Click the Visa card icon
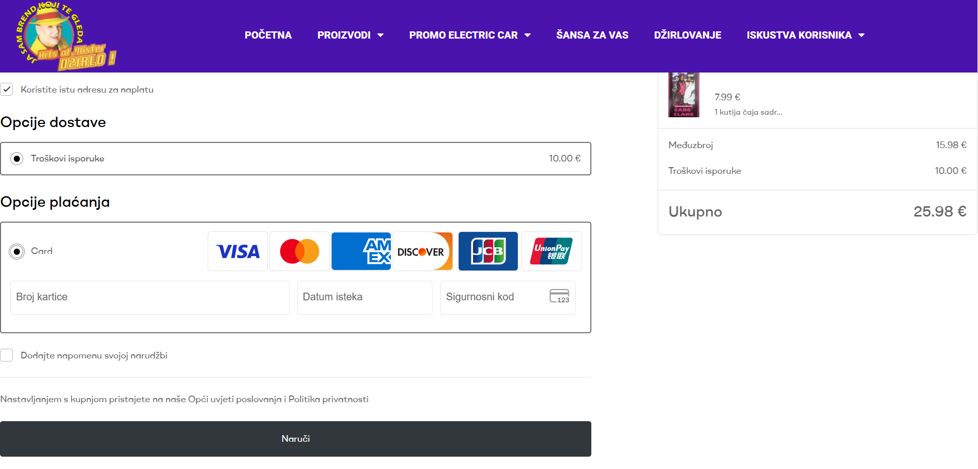 (238, 251)
